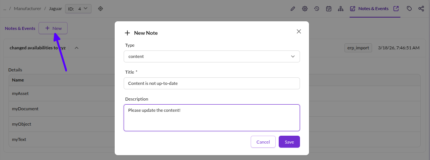Click the Manufacturer breadcrumb
430x160 pixels.
point(27,9)
